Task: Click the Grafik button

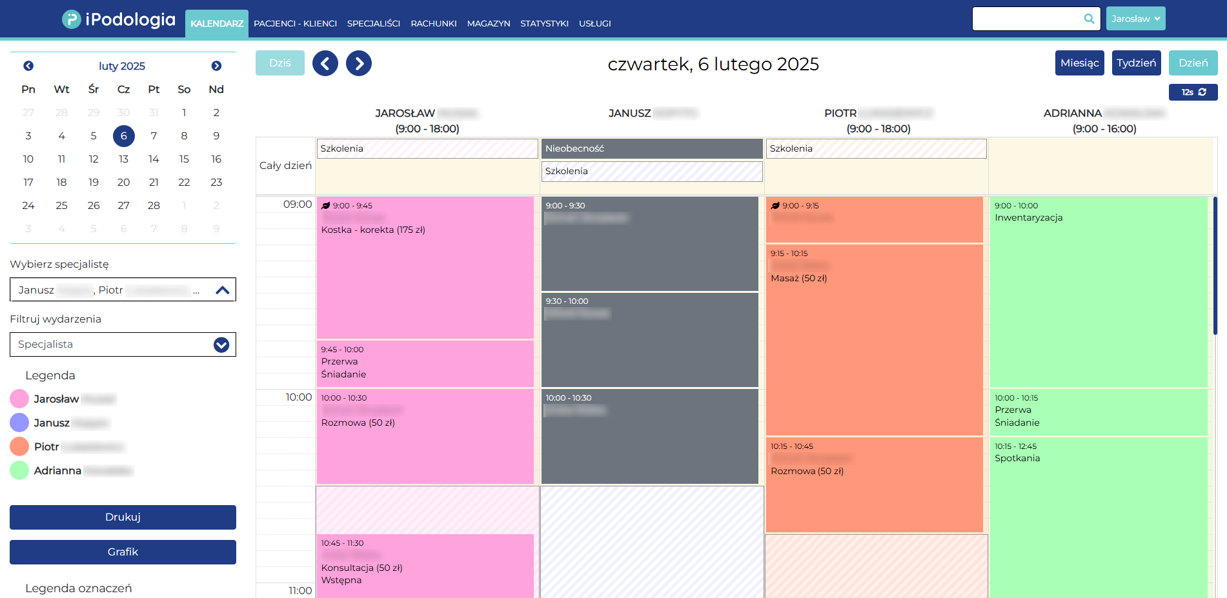Action: point(122,552)
